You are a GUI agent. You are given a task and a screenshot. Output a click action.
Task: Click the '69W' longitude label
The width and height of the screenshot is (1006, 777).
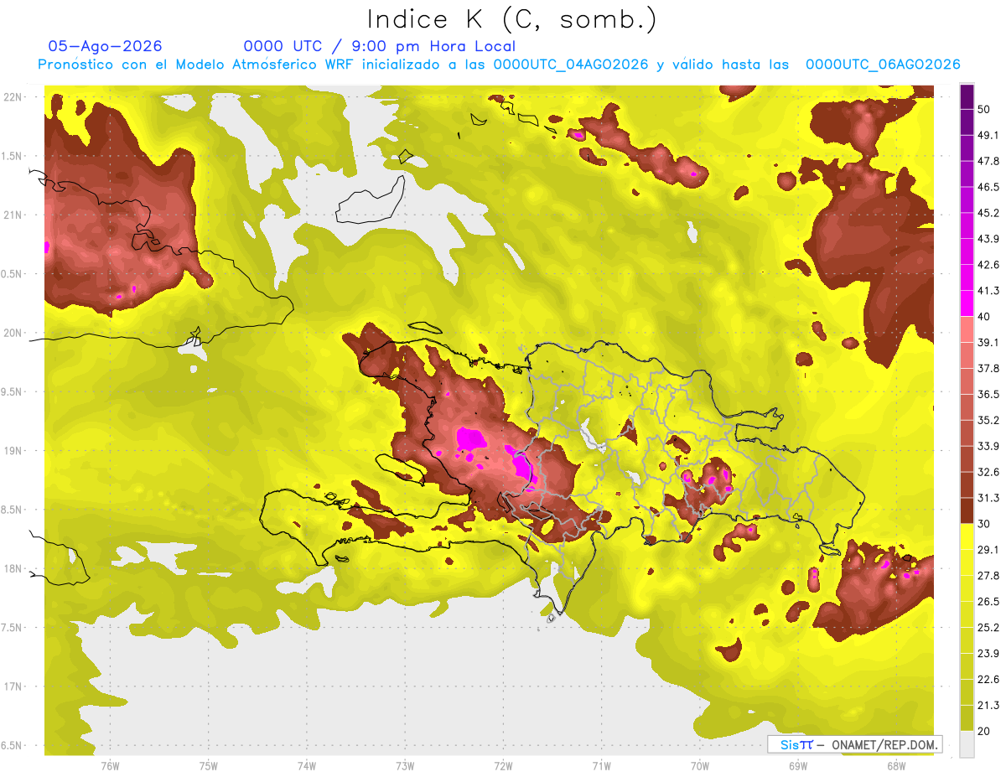[x=798, y=765]
